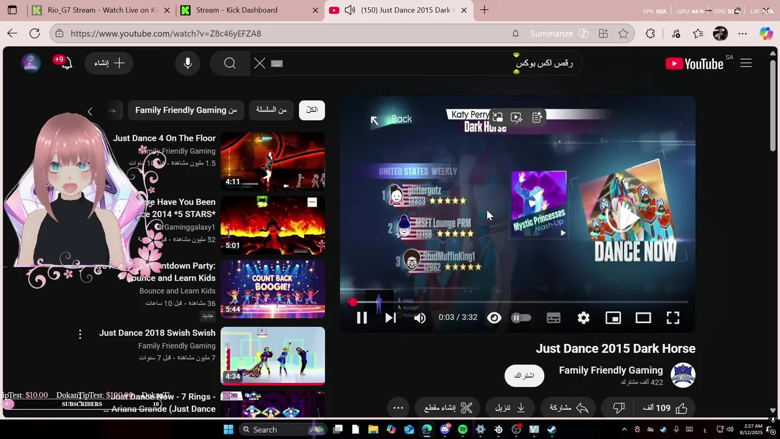This screenshot has height=439, width=780.
Task: Select the Family Friendly Gaming filter chip
Action: pyautogui.click(x=186, y=110)
